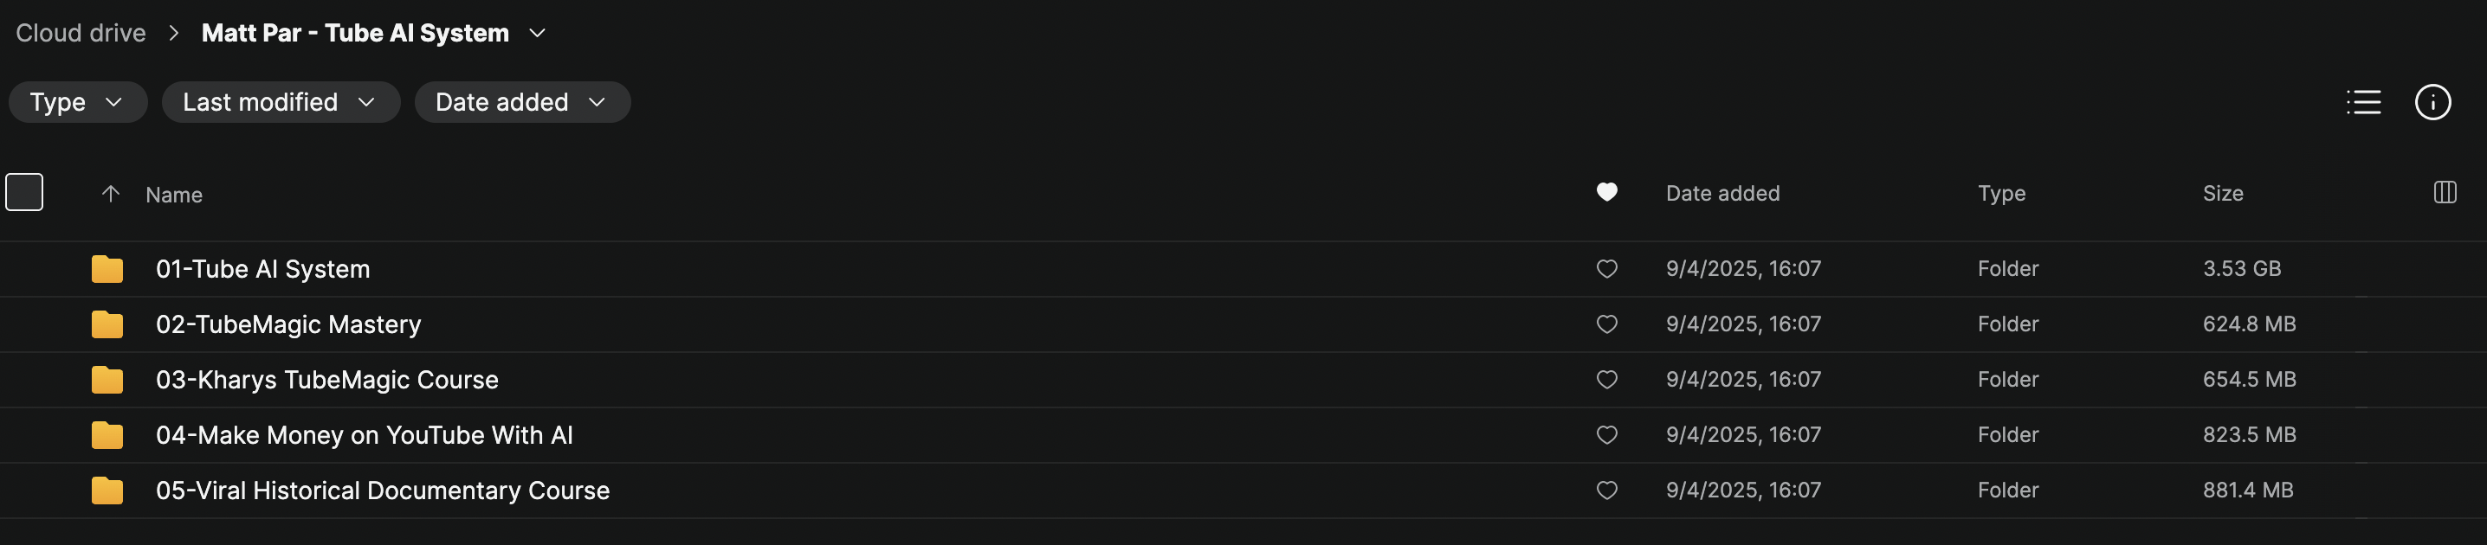The height and width of the screenshot is (545, 2487).
Task: Click the 05-Viral Historical Documentary Course folder icon
Action: pyautogui.click(x=107, y=491)
